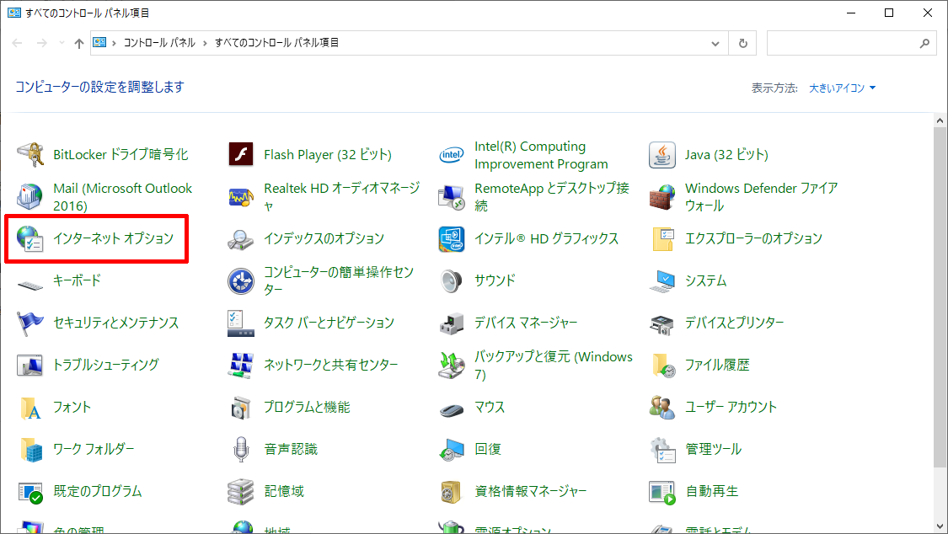
Task: Select すべてのコントロール パネル項目 breadcrumb segment
Action: tap(277, 43)
